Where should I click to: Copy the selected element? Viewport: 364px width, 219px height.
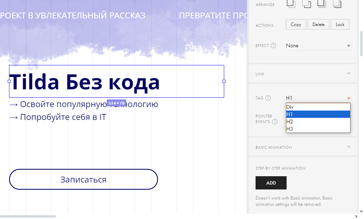tap(296, 24)
